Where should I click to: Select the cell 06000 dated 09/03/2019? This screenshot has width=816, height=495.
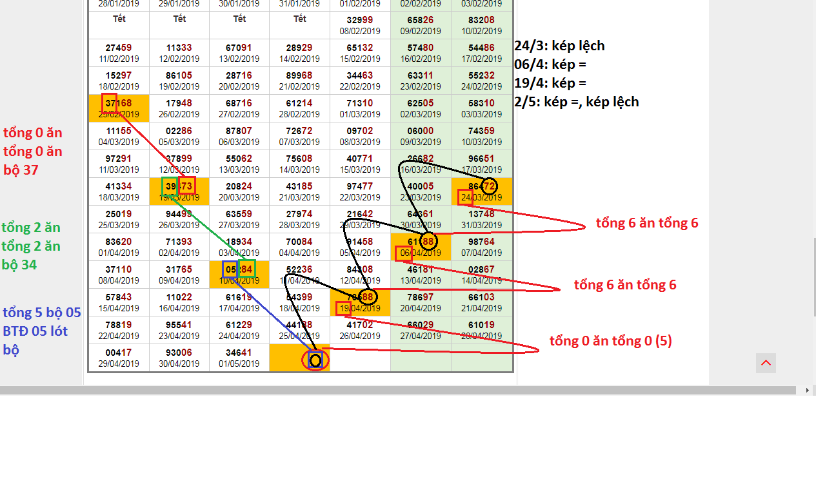[x=421, y=136]
